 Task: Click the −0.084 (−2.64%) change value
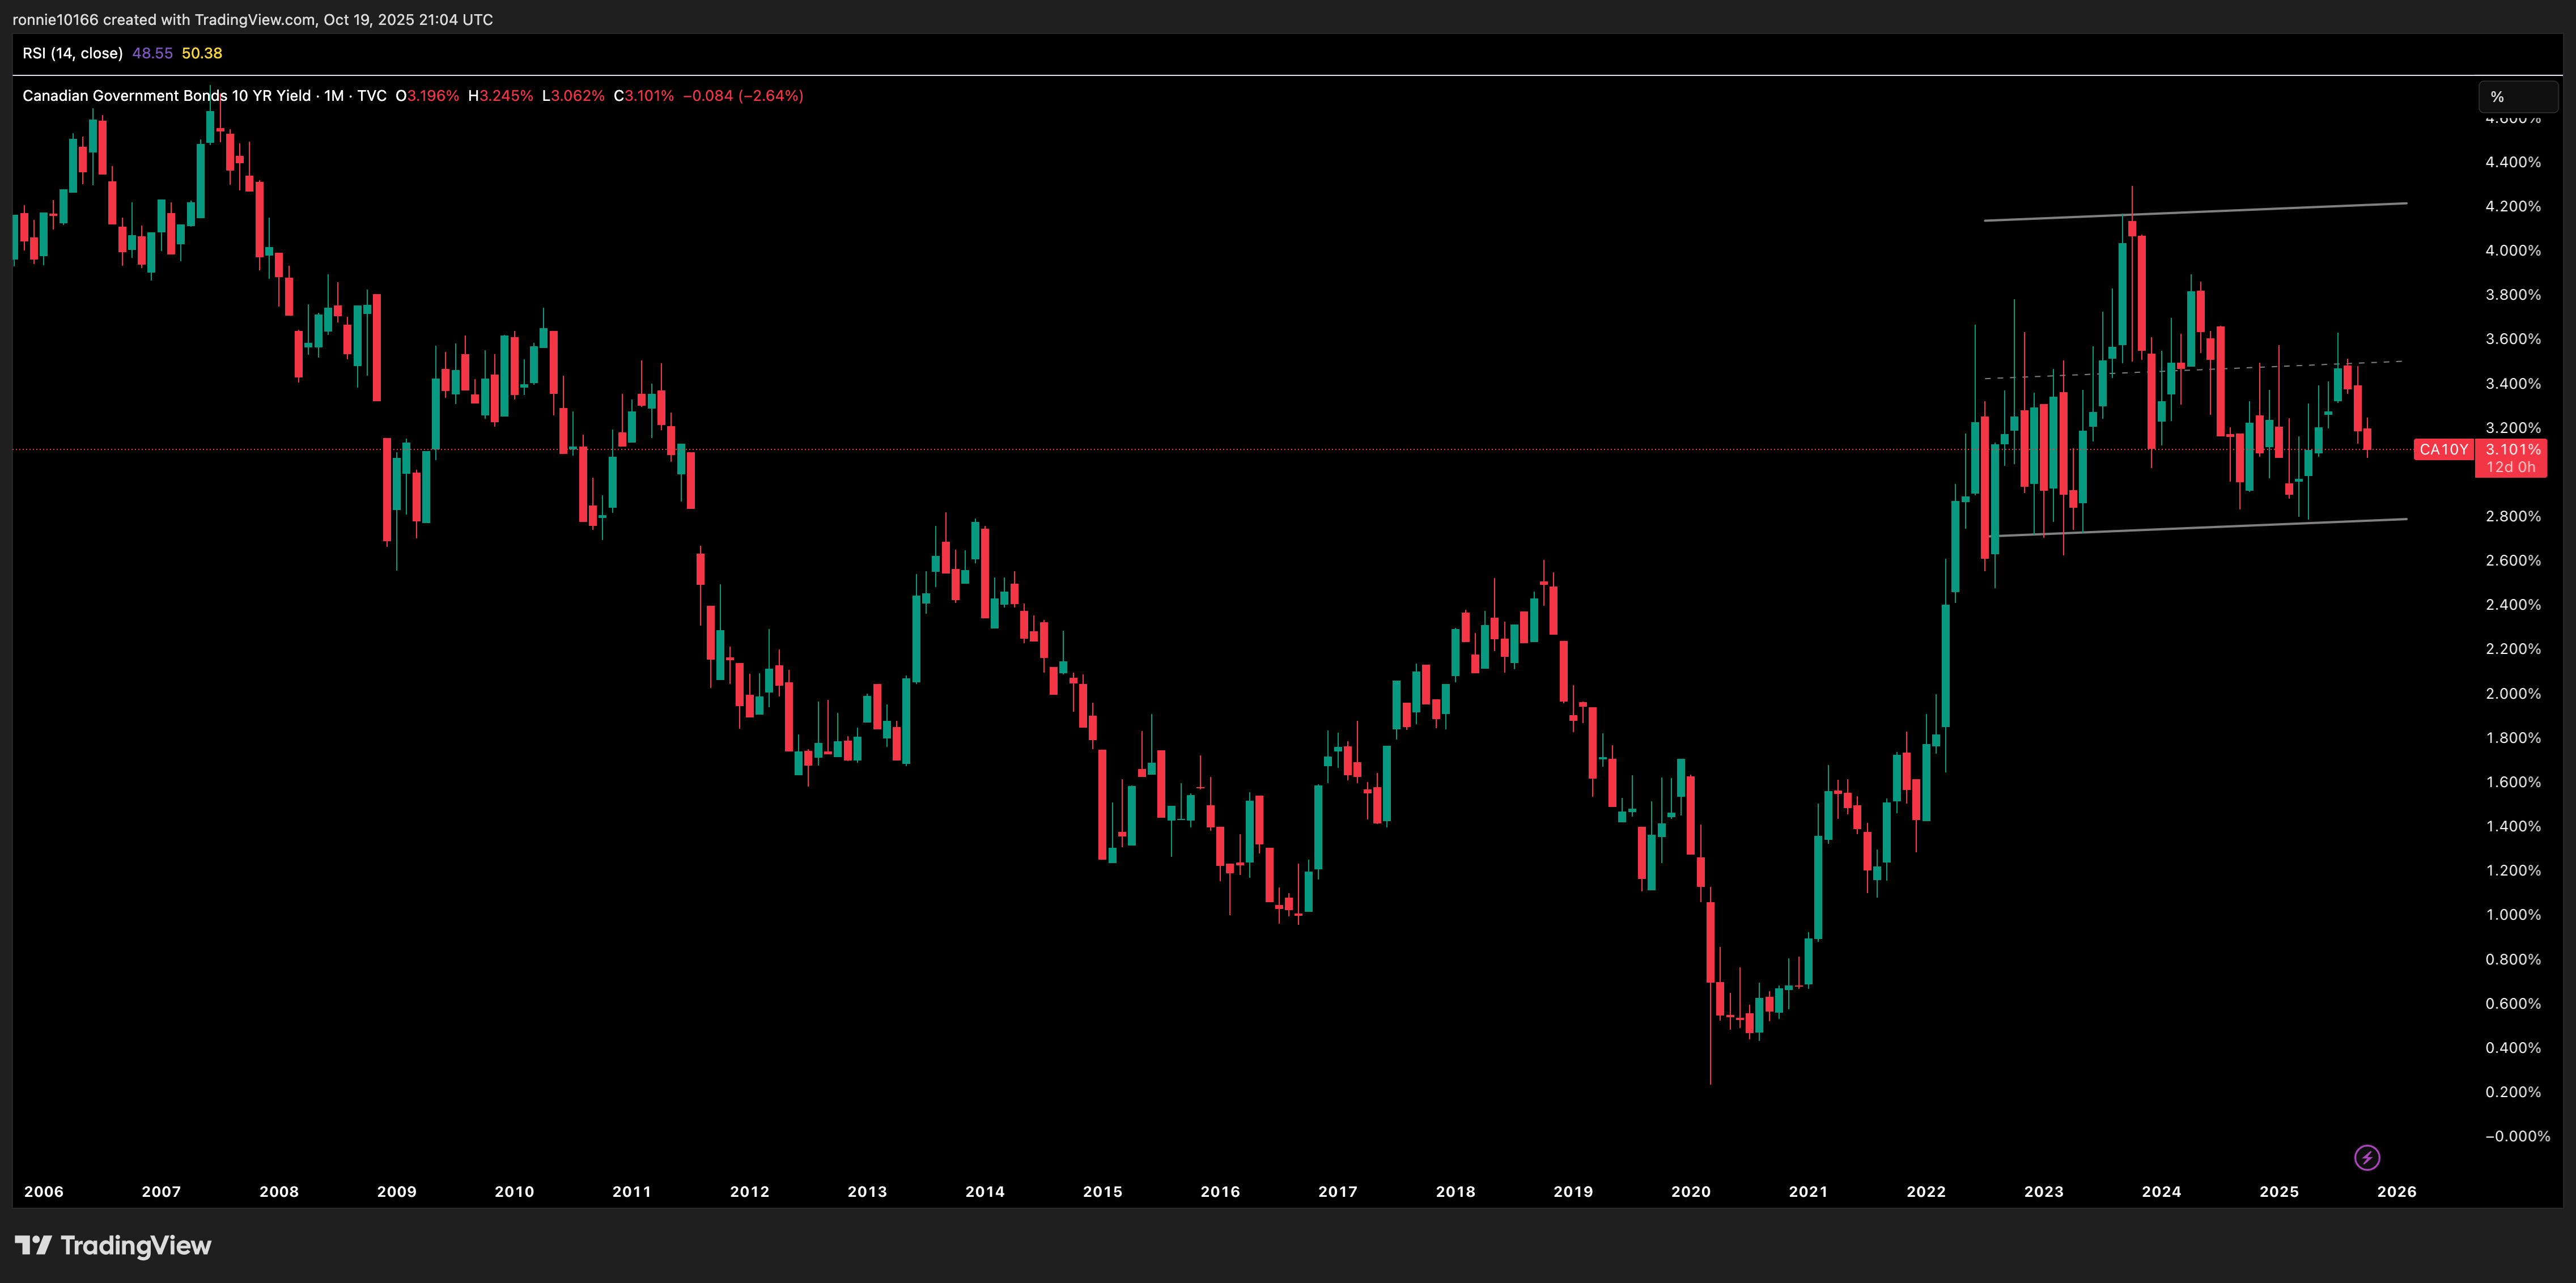tap(742, 96)
